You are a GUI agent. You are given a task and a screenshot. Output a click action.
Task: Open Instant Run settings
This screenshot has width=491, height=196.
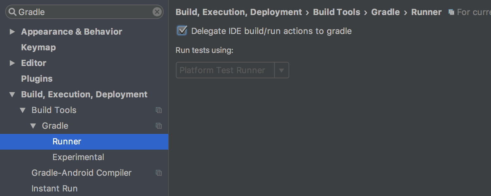(54, 188)
